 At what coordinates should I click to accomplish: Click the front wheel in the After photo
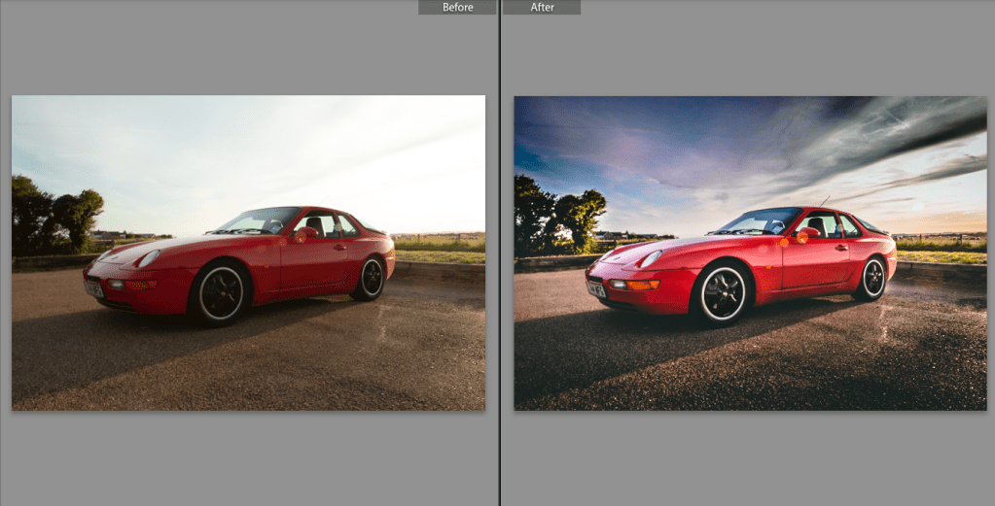coord(723,291)
